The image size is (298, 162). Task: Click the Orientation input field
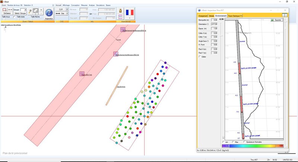pos(214,24)
